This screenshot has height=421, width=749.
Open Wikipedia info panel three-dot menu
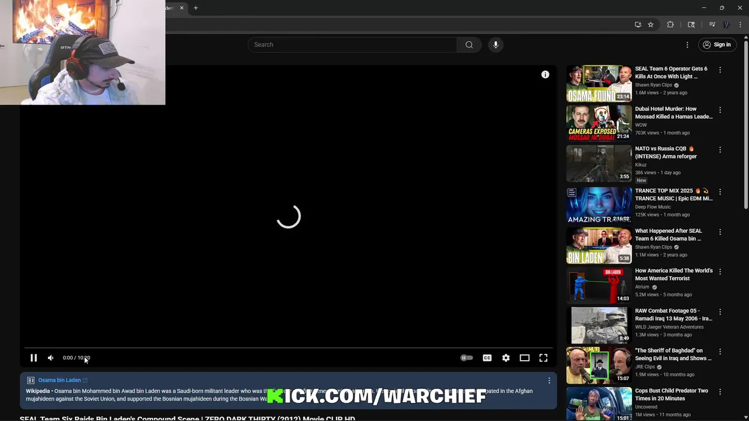[549, 381]
